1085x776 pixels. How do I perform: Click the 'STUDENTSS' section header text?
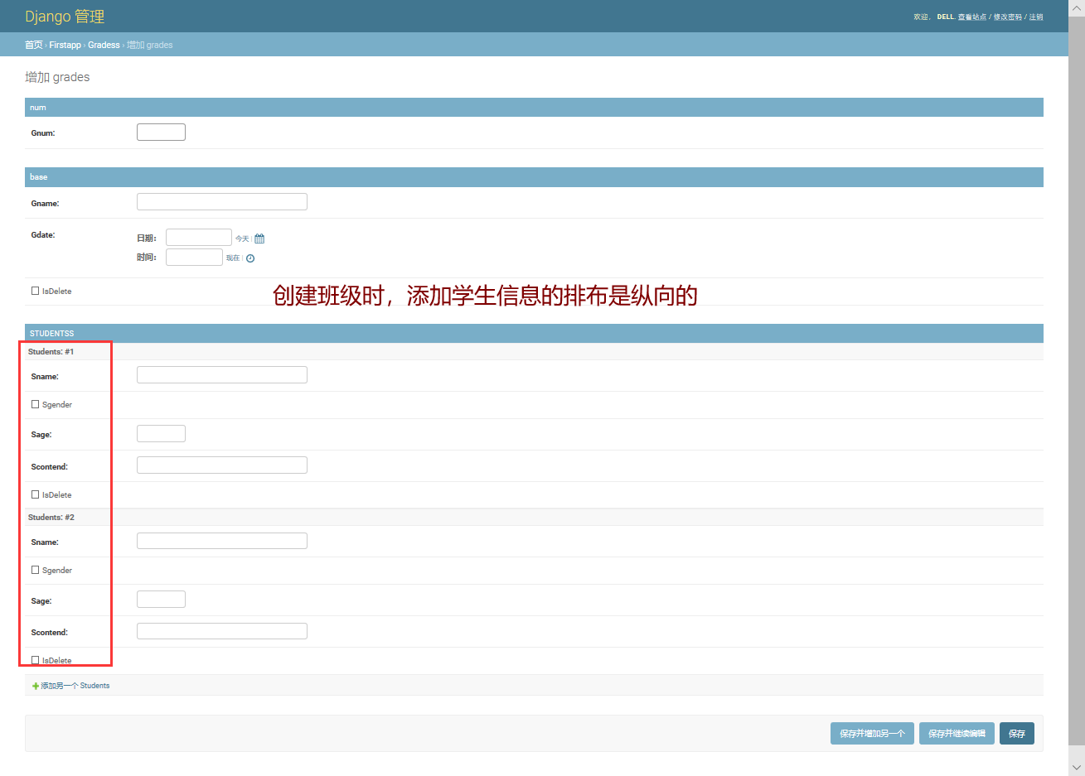(51, 334)
